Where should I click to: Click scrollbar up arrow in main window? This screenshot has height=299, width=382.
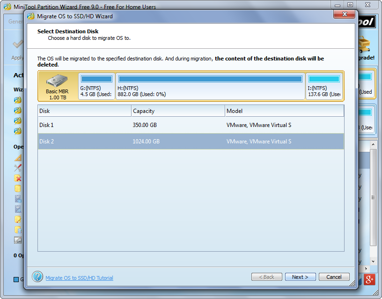[x=373, y=144]
